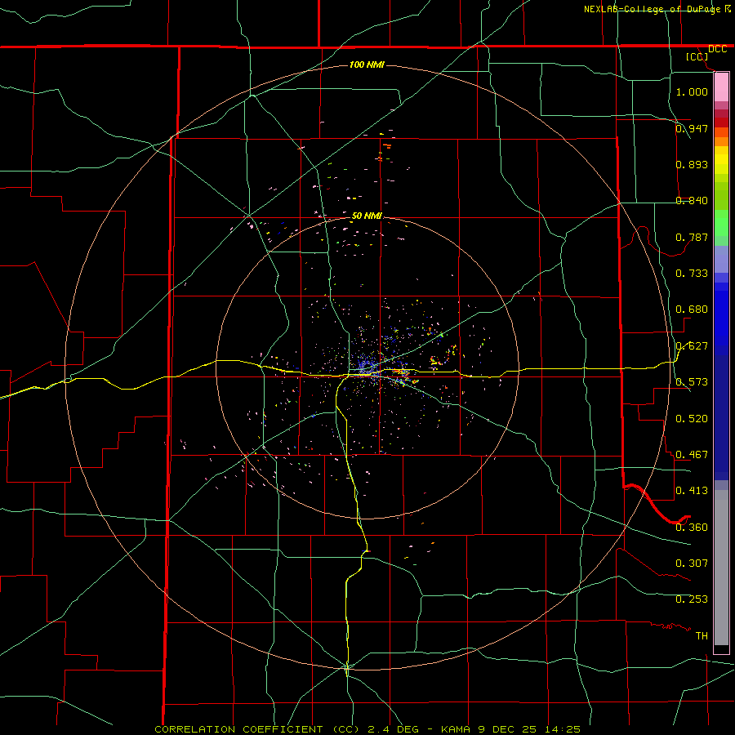The width and height of the screenshot is (735, 735).
Task: Click the 100 NMI range ring label
Action: (367, 65)
